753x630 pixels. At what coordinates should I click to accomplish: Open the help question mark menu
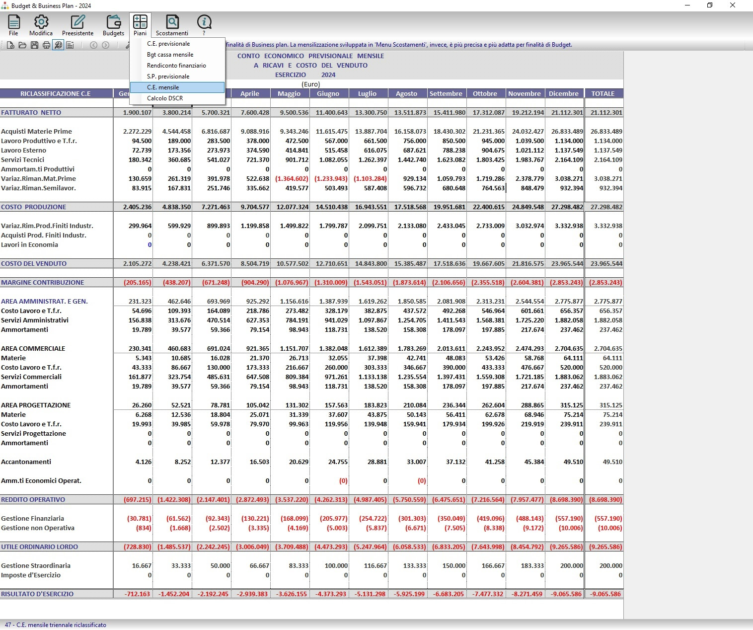click(204, 25)
